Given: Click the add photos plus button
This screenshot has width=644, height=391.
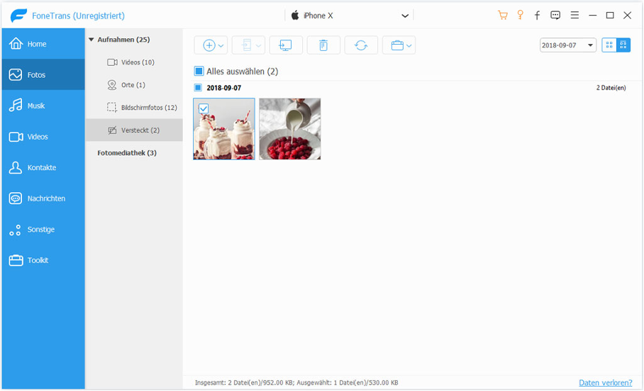Looking at the screenshot, I should (209, 45).
